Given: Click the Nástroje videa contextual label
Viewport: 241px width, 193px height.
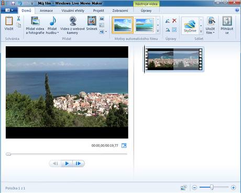Looking at the screenshot, I should pyautogui.click(x=146, y=4).
